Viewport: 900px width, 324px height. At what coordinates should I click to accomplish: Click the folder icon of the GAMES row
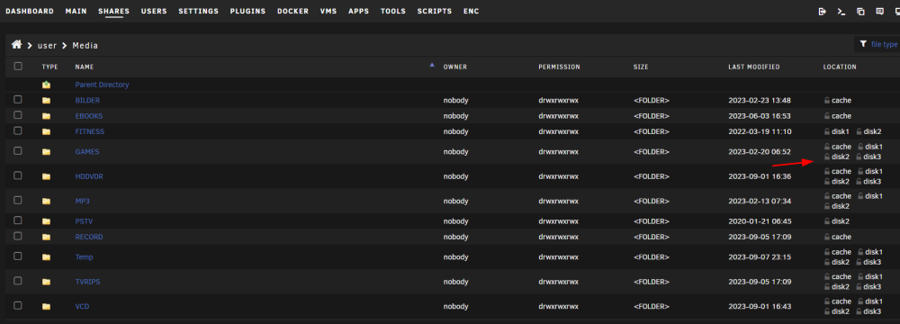click(x=47, y=152)
